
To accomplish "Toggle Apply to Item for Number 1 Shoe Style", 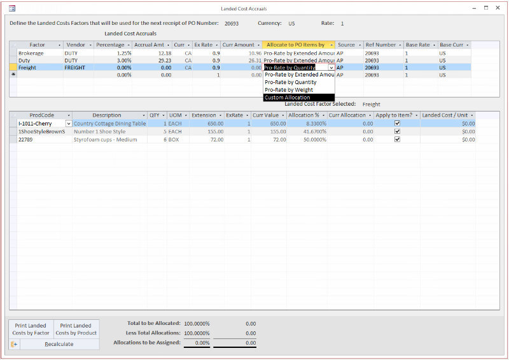I will click(397, 131).
